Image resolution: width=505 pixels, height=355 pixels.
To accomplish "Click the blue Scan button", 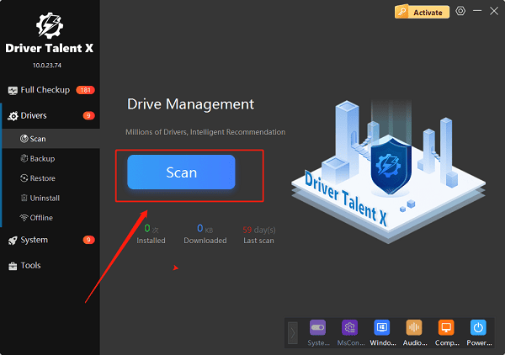I will 181,172.
